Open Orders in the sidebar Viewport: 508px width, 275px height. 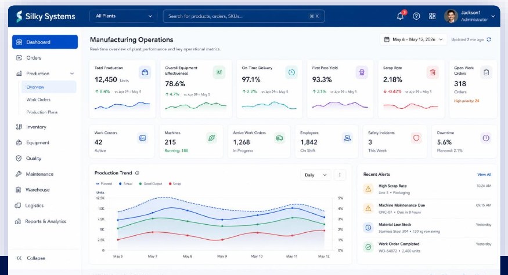pos(45,58)
